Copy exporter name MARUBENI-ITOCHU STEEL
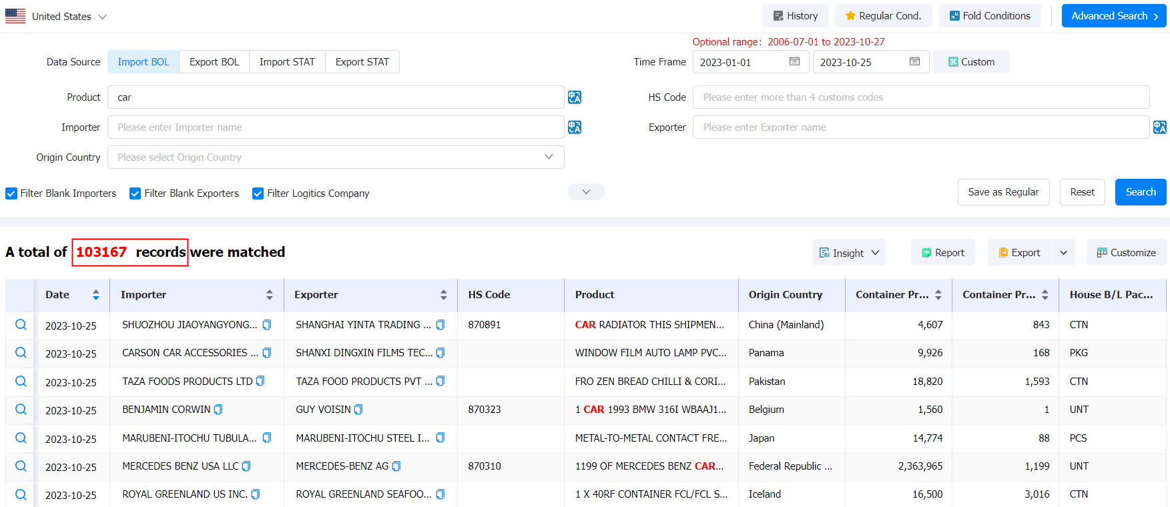Image resolution: width=1170 pixels, height=507 pixels. point(441,438)
